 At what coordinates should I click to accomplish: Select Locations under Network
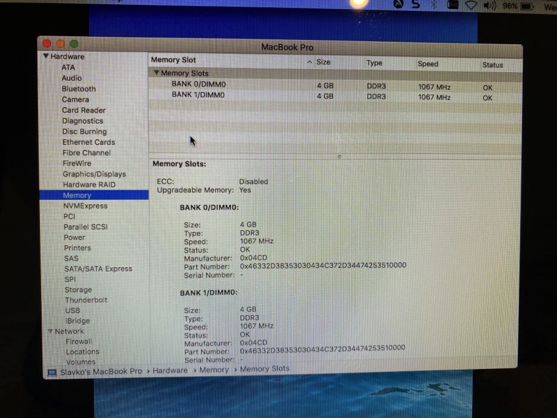click(82, 351)
